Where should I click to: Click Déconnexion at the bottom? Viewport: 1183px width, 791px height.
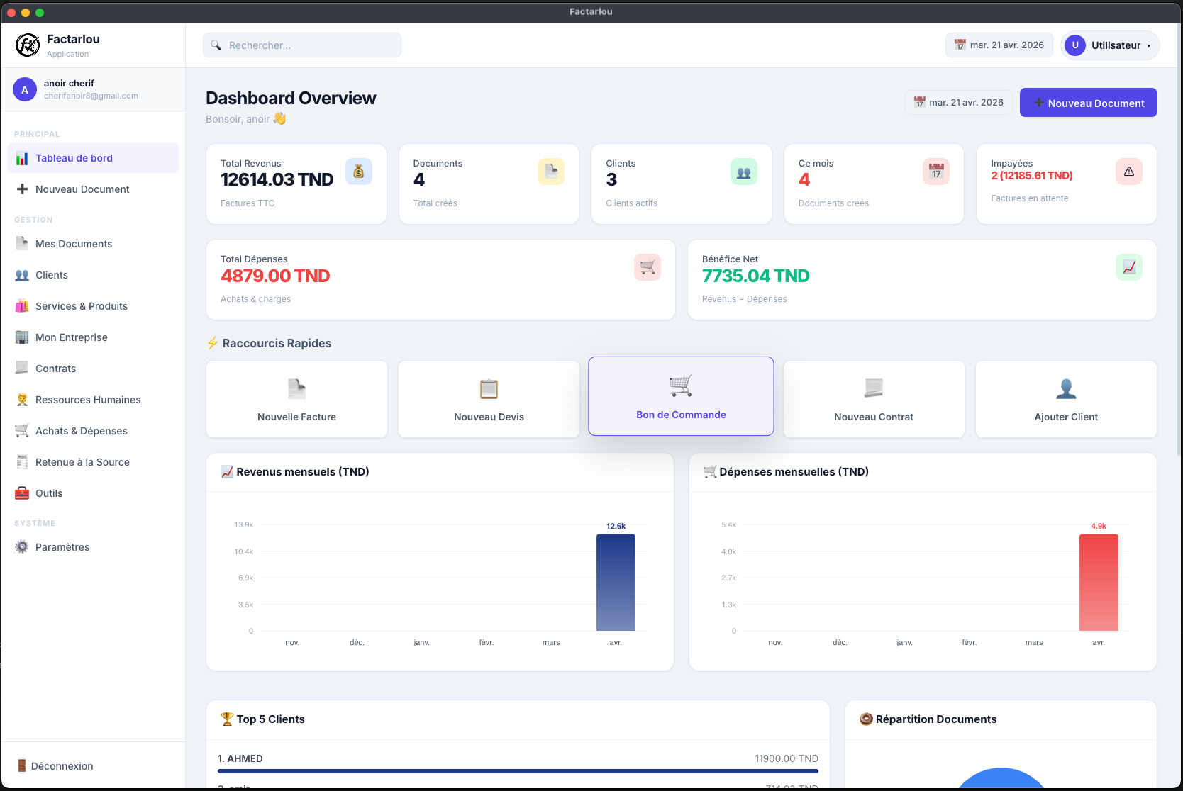pyautogui.click(x=62, y=765)
